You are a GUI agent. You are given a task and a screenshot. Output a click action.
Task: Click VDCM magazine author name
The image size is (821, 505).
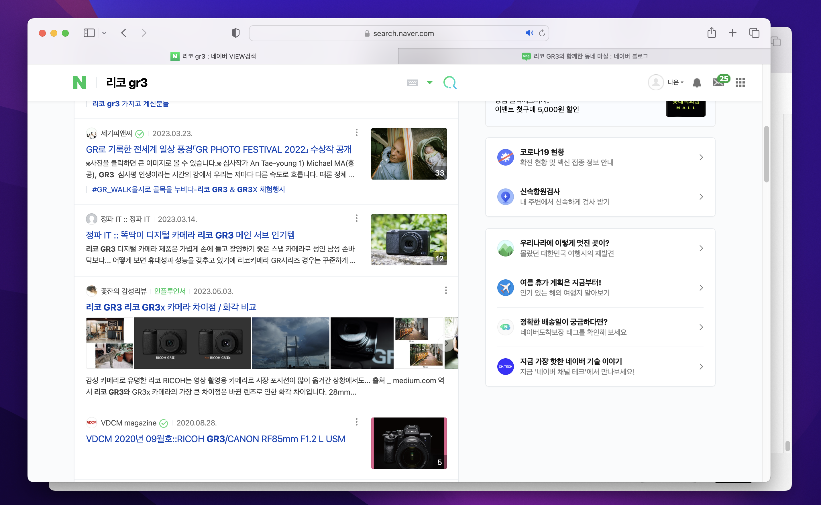point(128,423)
